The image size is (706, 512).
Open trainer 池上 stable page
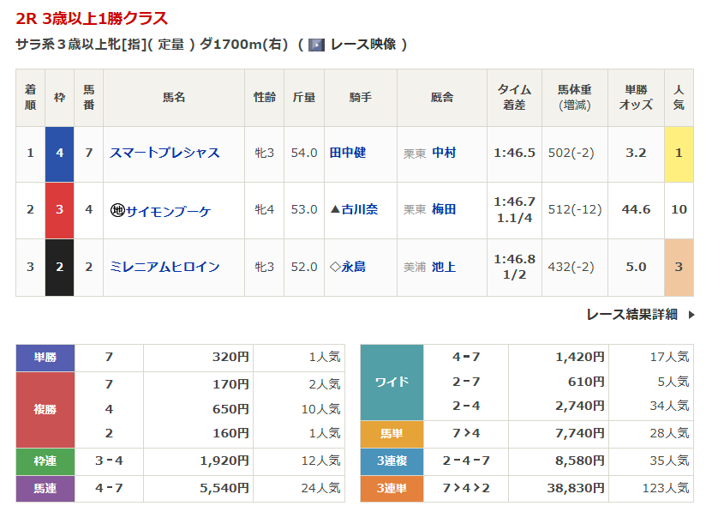444,267
